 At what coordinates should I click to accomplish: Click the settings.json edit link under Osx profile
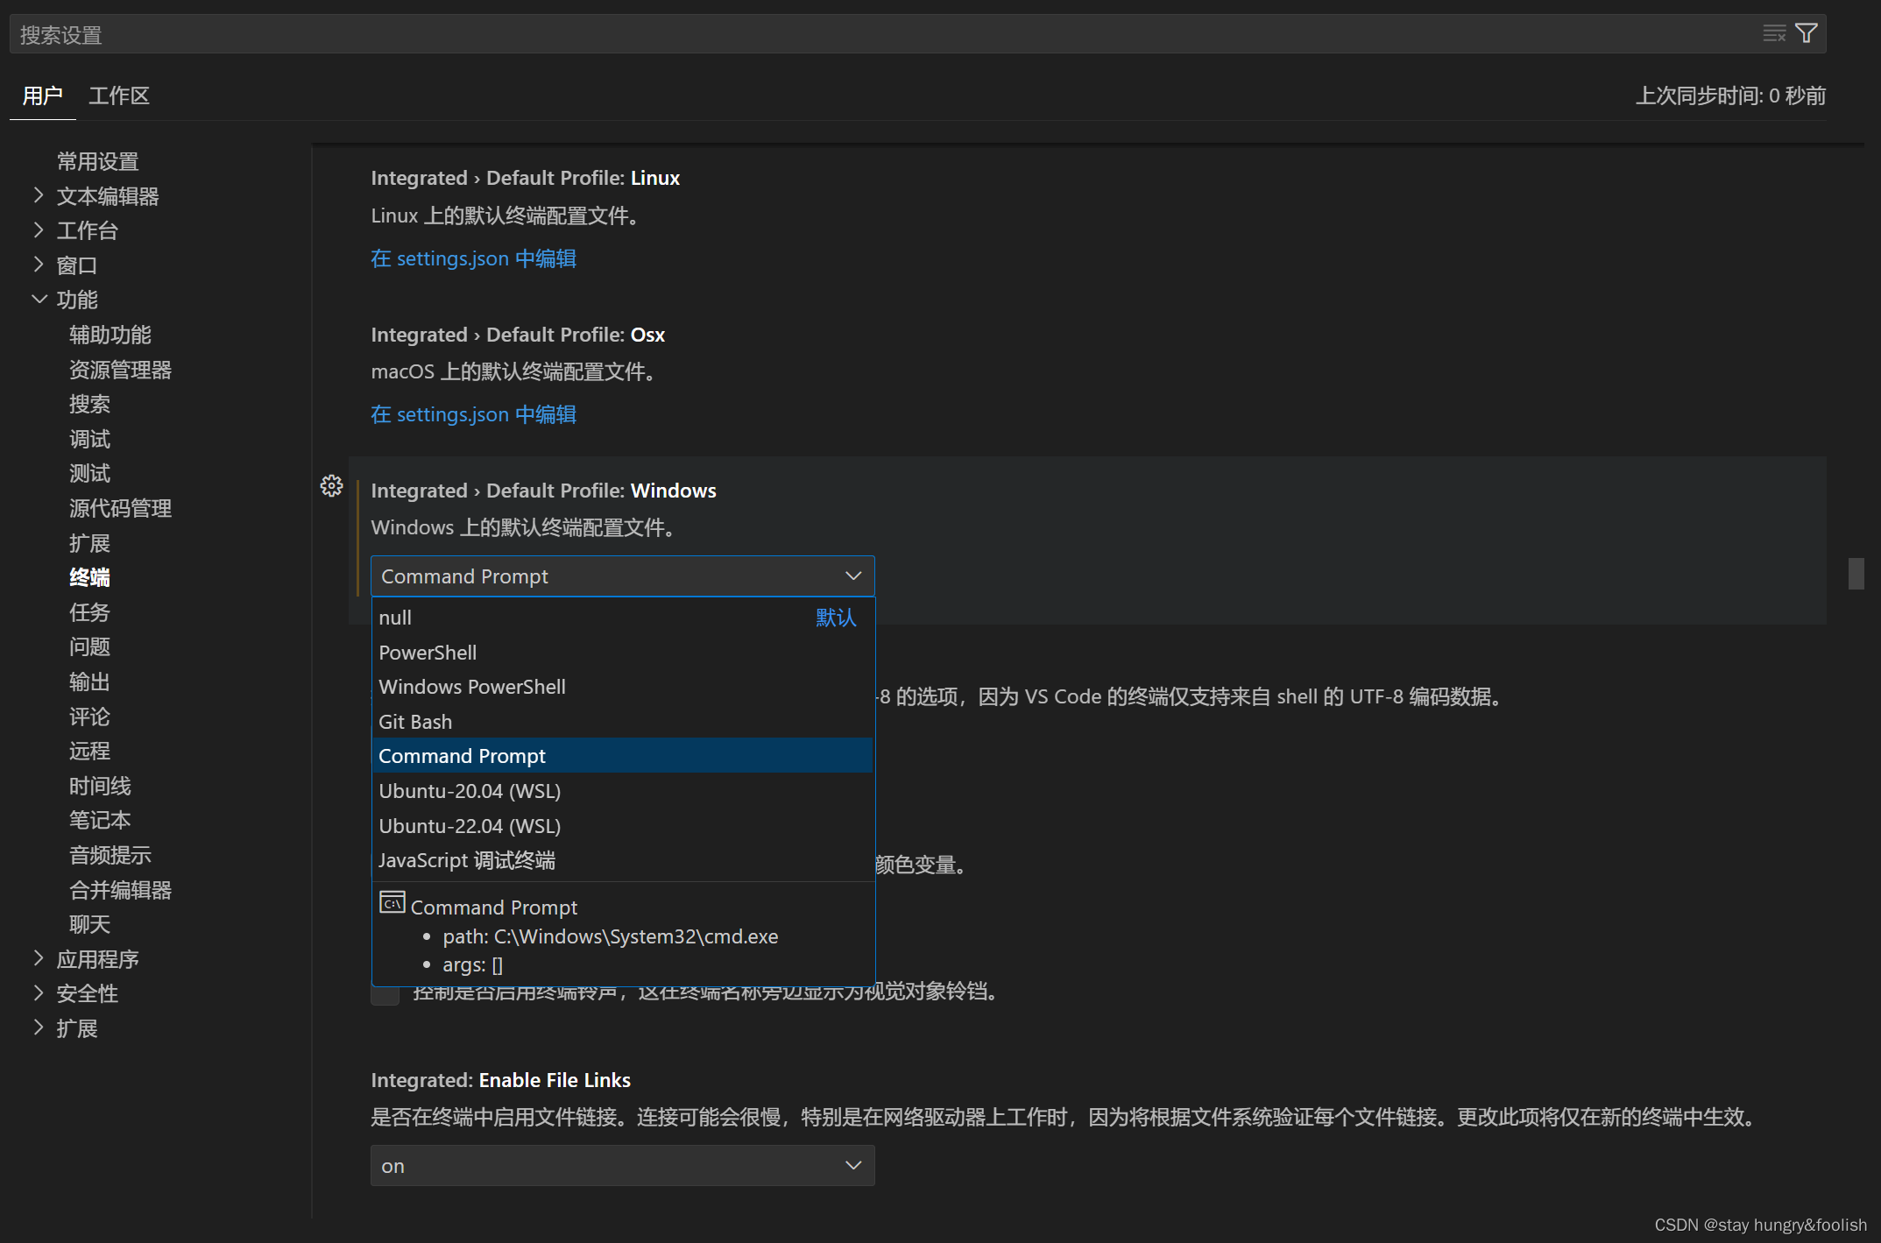[473, 413]
